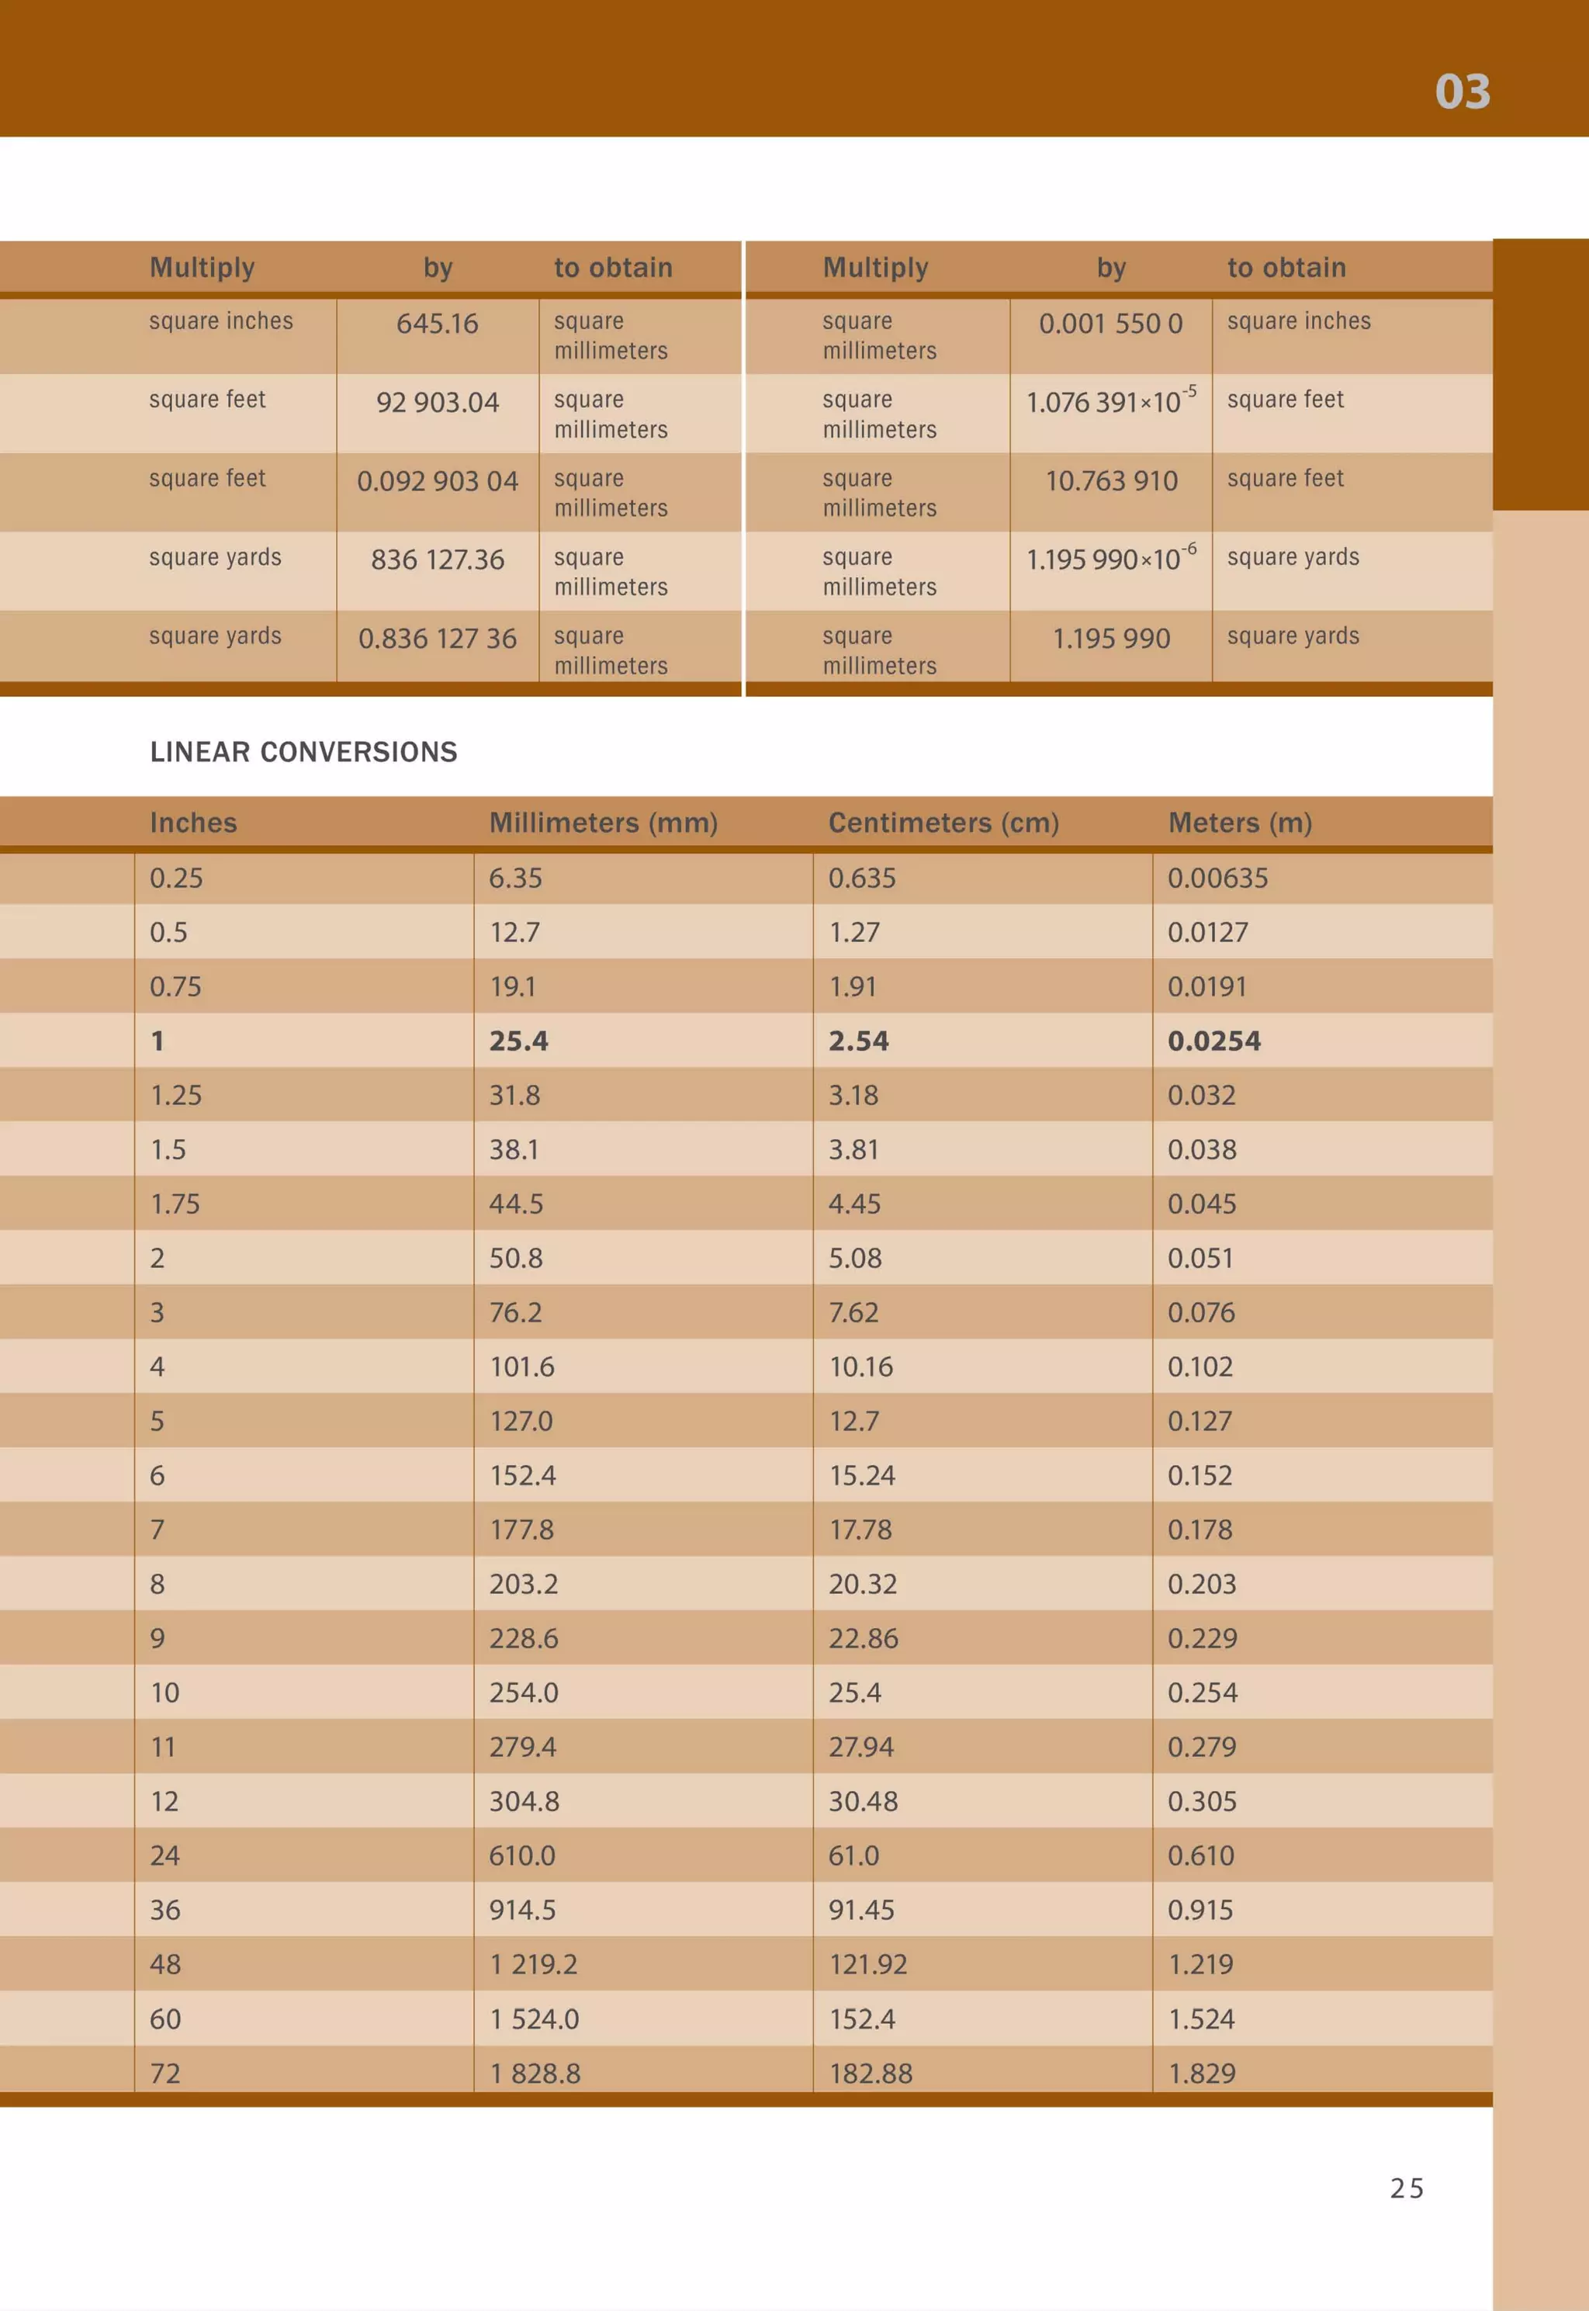Image resolution: width=1589 pixels, height=2311 pixels.
Task: Click the 0.001 550 0 factor cell
Action: pos(1110,324)
